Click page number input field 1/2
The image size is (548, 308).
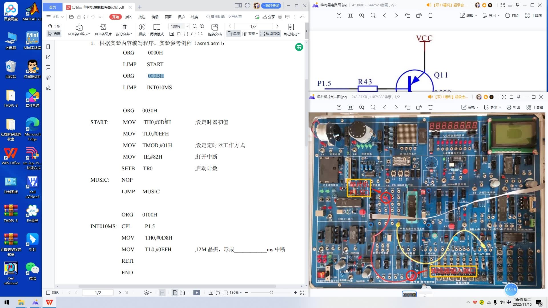pos(253,26)
